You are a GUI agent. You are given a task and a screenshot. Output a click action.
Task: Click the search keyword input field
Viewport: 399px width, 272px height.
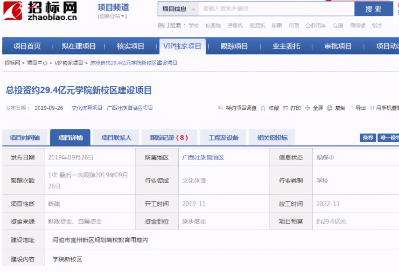click(x=276, y=9)
